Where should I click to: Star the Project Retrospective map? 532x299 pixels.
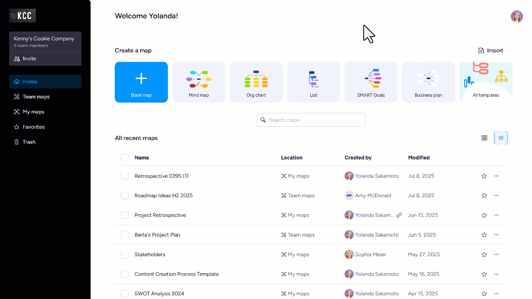(484, 215)
